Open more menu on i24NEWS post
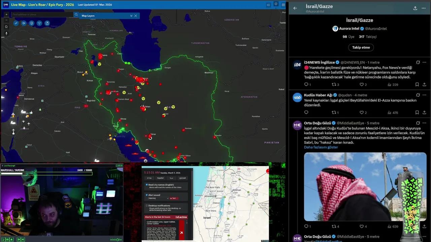The width and height of the screenshot is (431, 242). tap(424, 63)
